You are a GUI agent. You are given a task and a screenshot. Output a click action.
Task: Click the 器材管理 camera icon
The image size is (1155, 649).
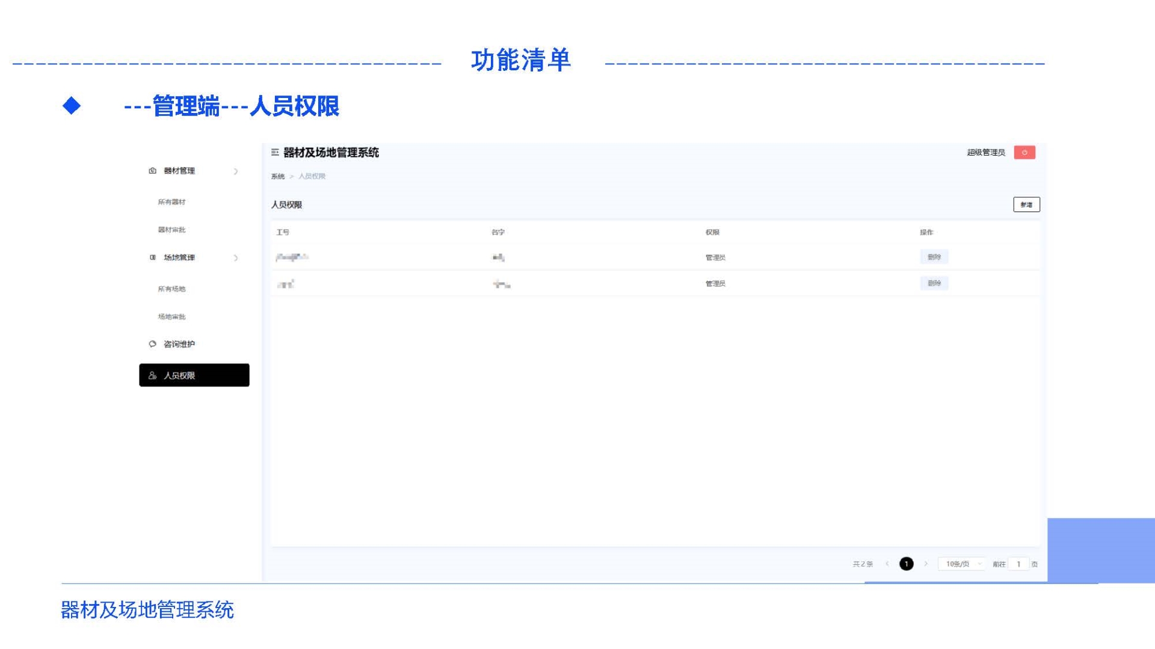click(x=152, y=171)
